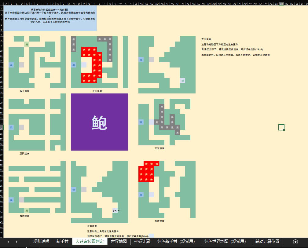Click the green-bordered active cell

[281, 127]
